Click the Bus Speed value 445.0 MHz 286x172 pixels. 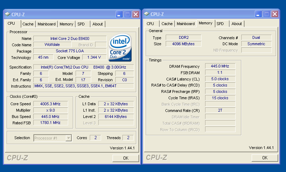click(x=50, y=117)
